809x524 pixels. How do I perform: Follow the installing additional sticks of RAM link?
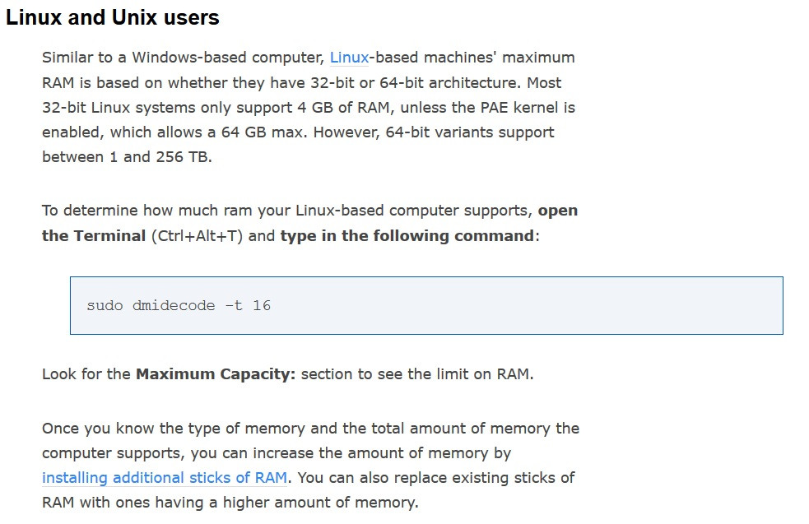click(165, 478)
